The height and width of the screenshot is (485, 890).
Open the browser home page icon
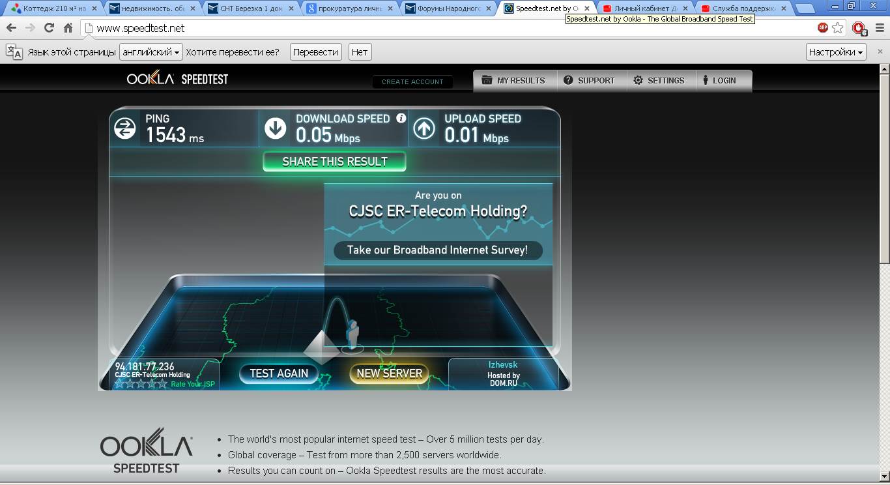coord(68,28)
